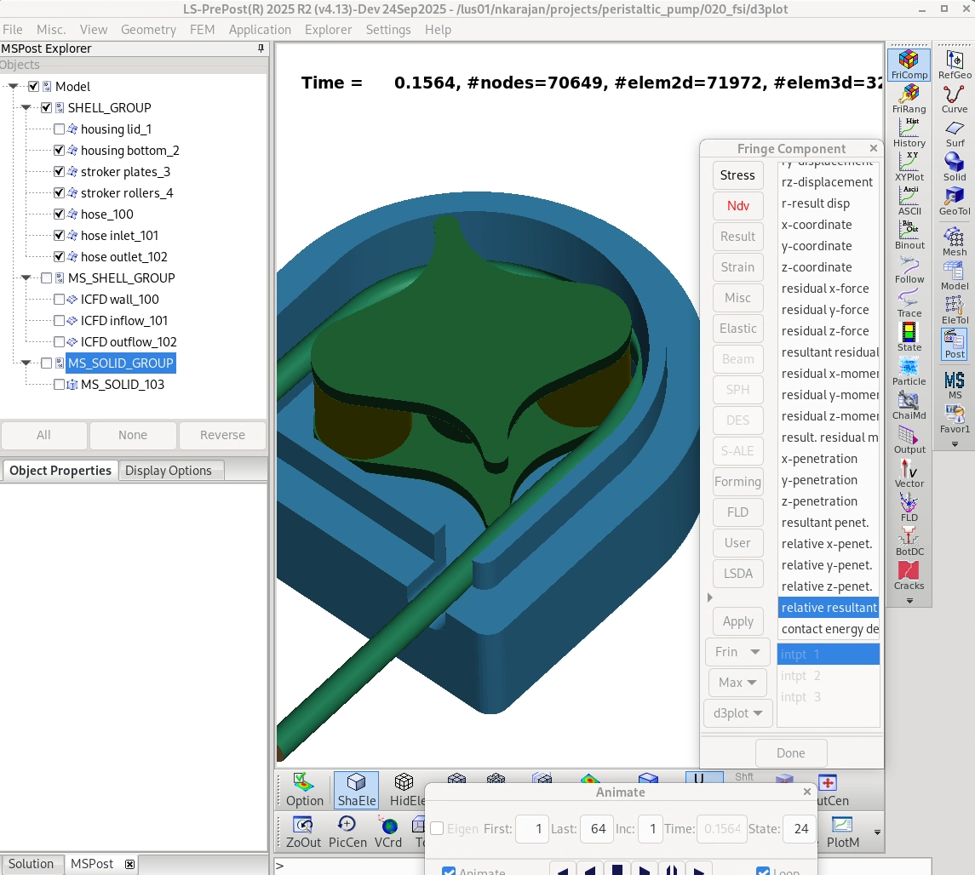Open the RefGeo reference geometry tool
This screenshot has width=975, height=875.
click(955, 66)
